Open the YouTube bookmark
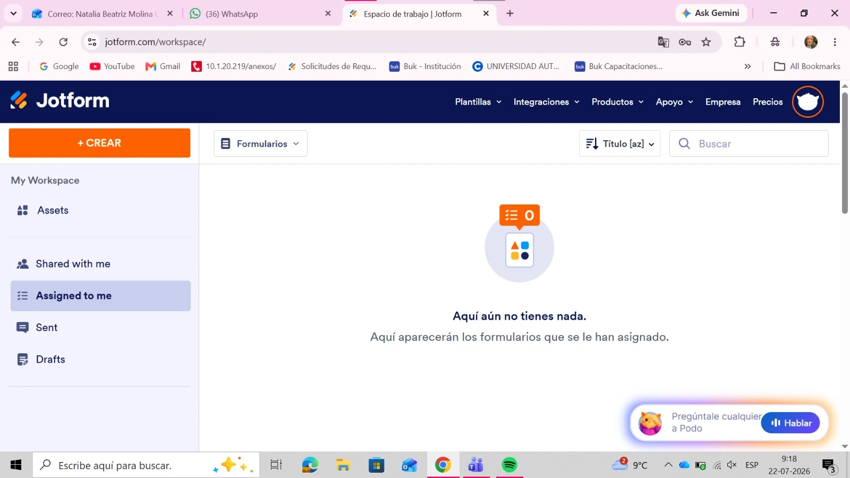Viewport: 850px width, 478px height. [x=112, y=66]
